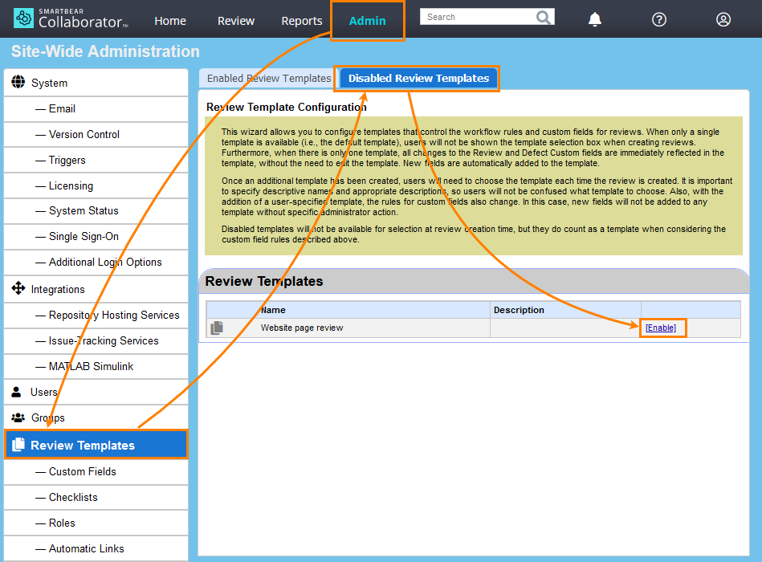Go to the Reports menu
The width and height of the screenshot is (762, 562).
point(302,21)
